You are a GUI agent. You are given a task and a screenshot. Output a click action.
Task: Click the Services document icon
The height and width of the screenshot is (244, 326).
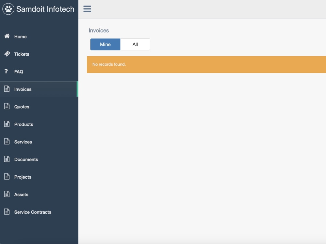6,142
